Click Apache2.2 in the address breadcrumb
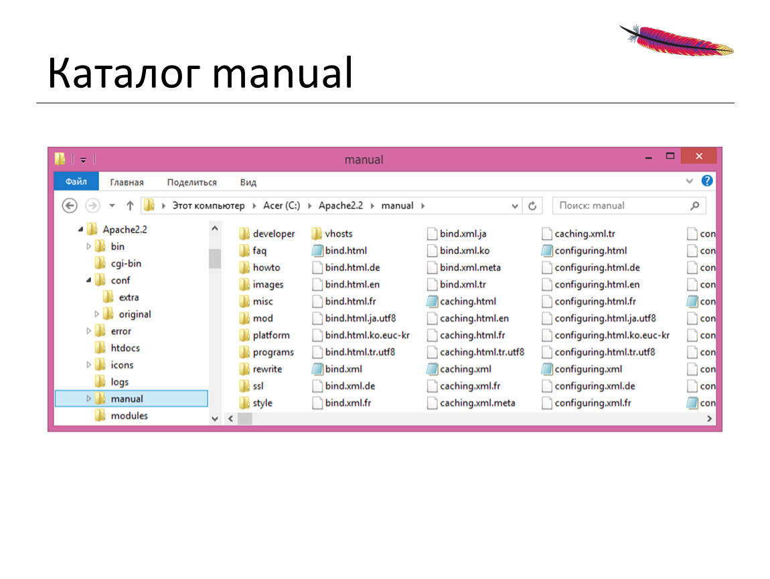This screenshot has height=579, width=770. (340, 206)
